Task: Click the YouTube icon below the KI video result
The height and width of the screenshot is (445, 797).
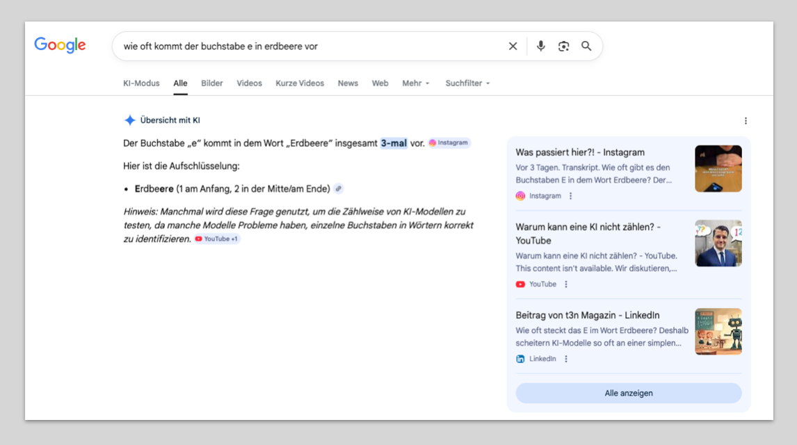Action: (x=521, y=284)
